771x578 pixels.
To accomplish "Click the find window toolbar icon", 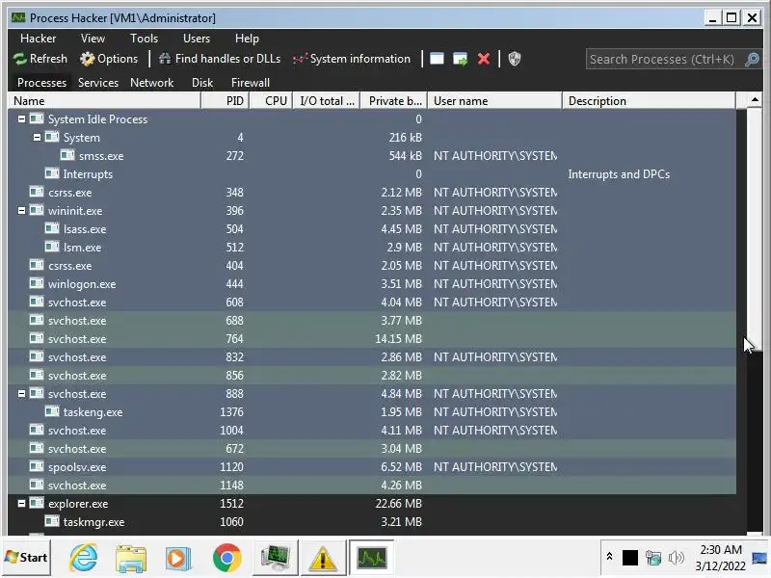I will [x=437, y=59].
